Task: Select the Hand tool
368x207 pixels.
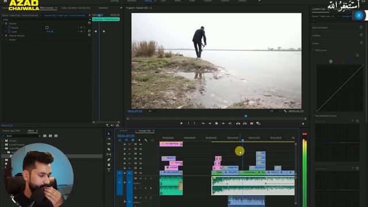Action: tap(109, 165)
